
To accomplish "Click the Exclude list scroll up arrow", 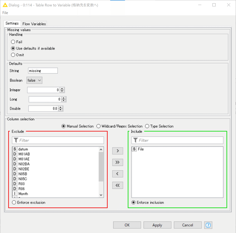I will point(101,149).
